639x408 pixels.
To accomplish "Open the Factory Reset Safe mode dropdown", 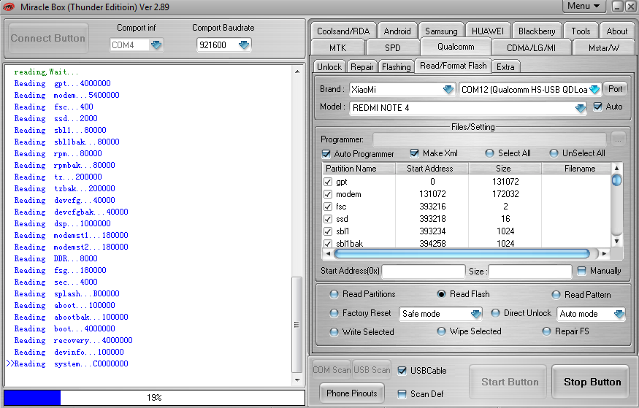I will point(475,314).
